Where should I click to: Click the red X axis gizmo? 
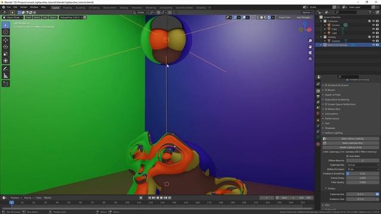[310, 30]
